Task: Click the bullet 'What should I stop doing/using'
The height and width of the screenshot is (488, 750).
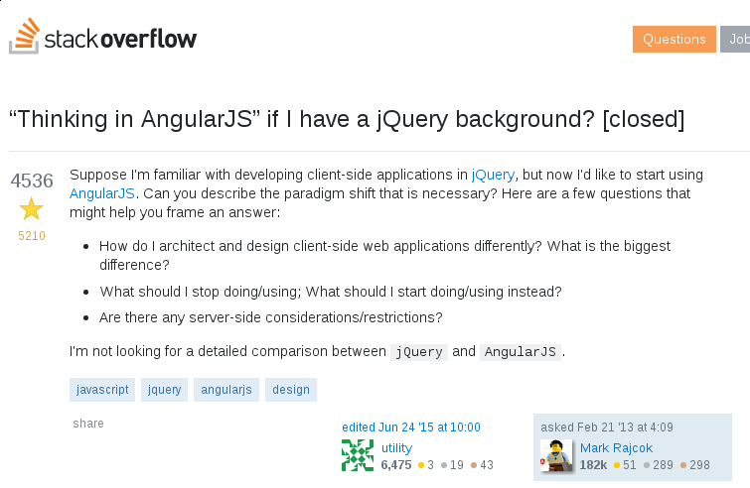Action: [x=331, y=292]
